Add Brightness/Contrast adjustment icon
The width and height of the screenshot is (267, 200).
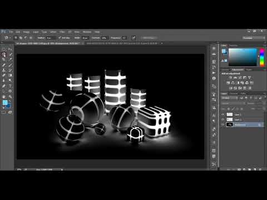230,77
